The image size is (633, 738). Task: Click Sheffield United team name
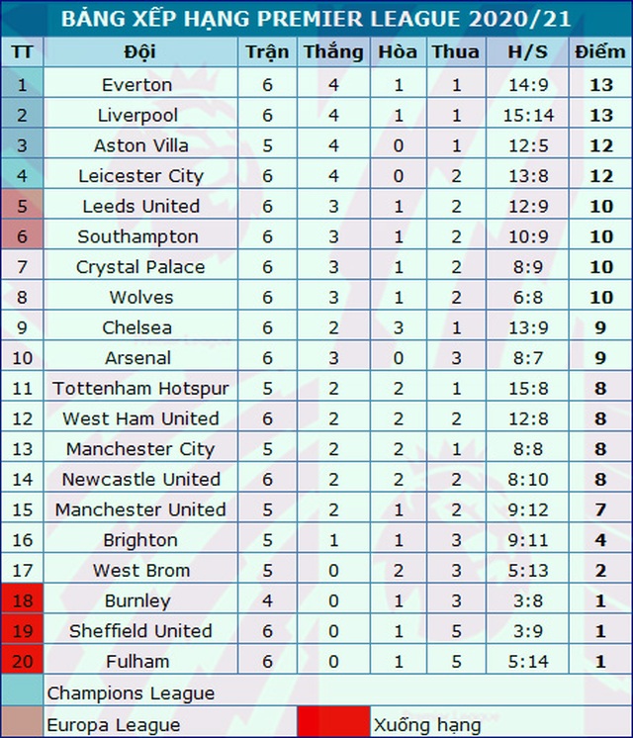click(x=140, y=631)
